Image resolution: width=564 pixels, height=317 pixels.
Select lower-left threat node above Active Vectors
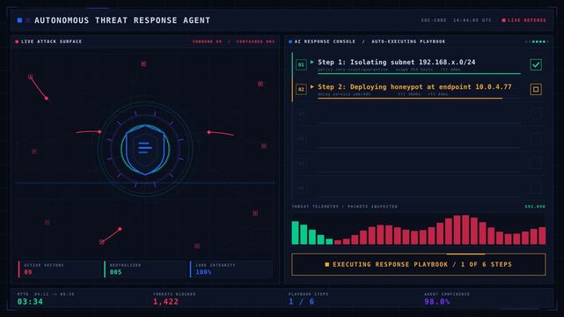click(x=48, y=222)
